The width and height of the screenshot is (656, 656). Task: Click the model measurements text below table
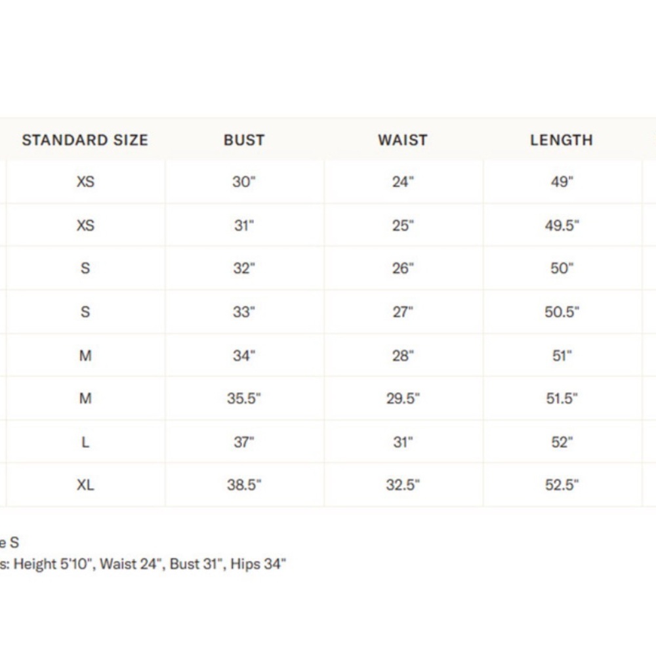143,564
